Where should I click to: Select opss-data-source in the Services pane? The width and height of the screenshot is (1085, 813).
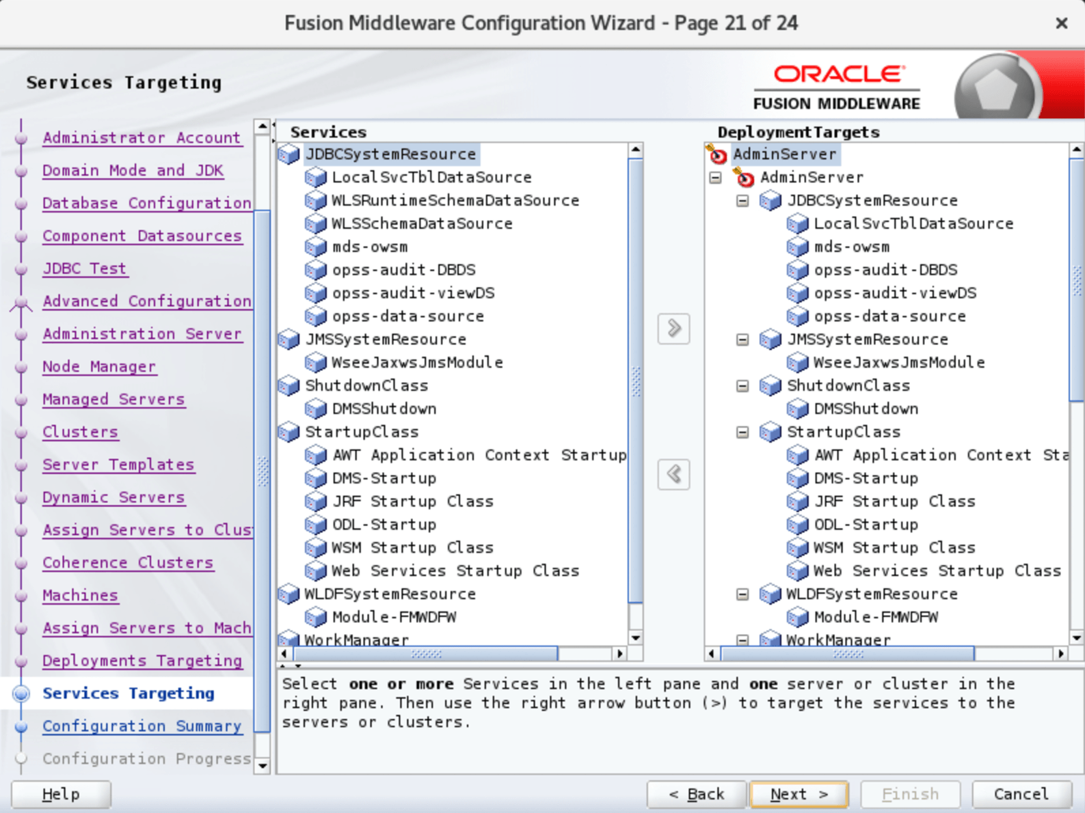[x=408, y=317]
